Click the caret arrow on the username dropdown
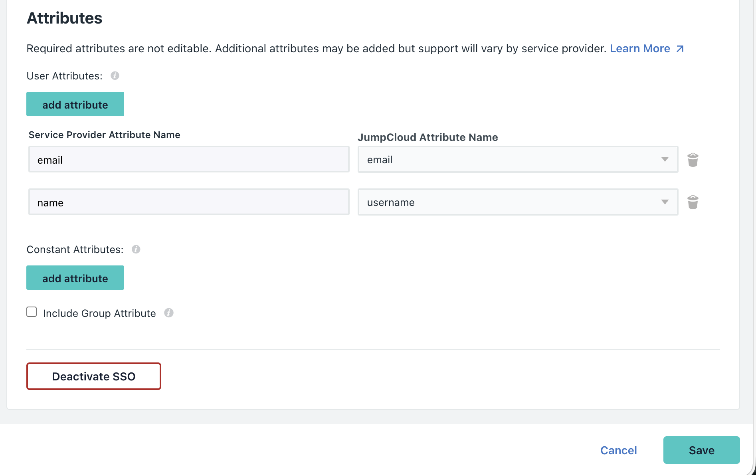 pos(665,202)
